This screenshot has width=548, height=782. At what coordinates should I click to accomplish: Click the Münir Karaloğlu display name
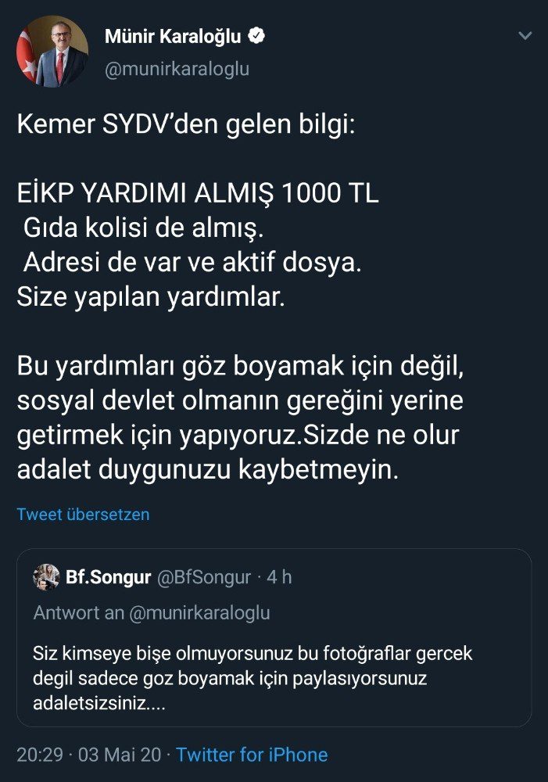point(173,36)
